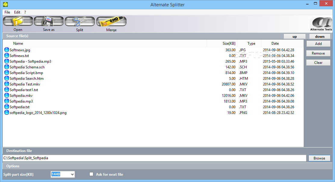Select softpedia_logo_2014_1280x1024.png file name
The image size is (335, 182).
[x=38, y=113]
